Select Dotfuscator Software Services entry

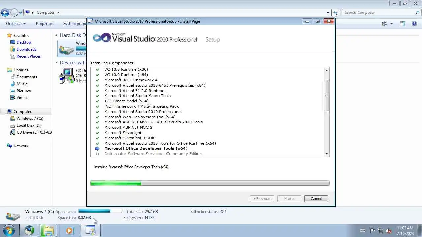pos(153,154)
